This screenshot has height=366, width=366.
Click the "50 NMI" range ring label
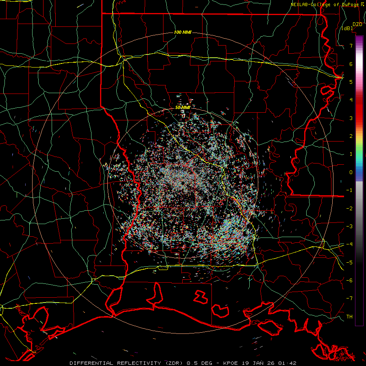tap(183, 107)
